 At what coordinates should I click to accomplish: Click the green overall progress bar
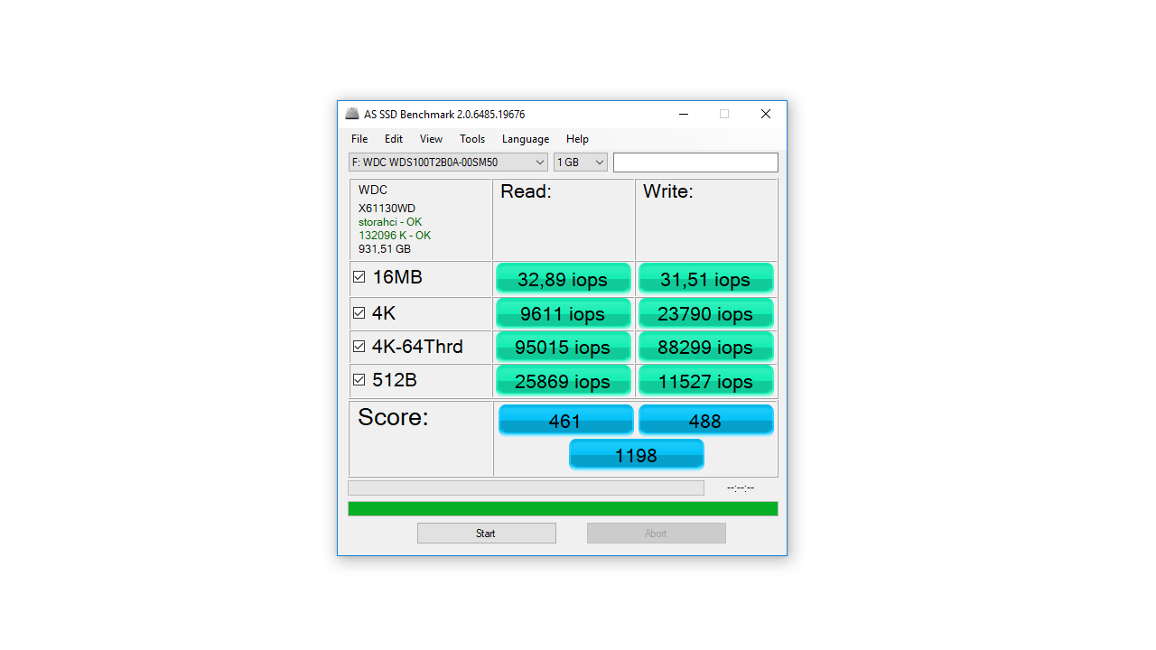click(x=563, y=509)
